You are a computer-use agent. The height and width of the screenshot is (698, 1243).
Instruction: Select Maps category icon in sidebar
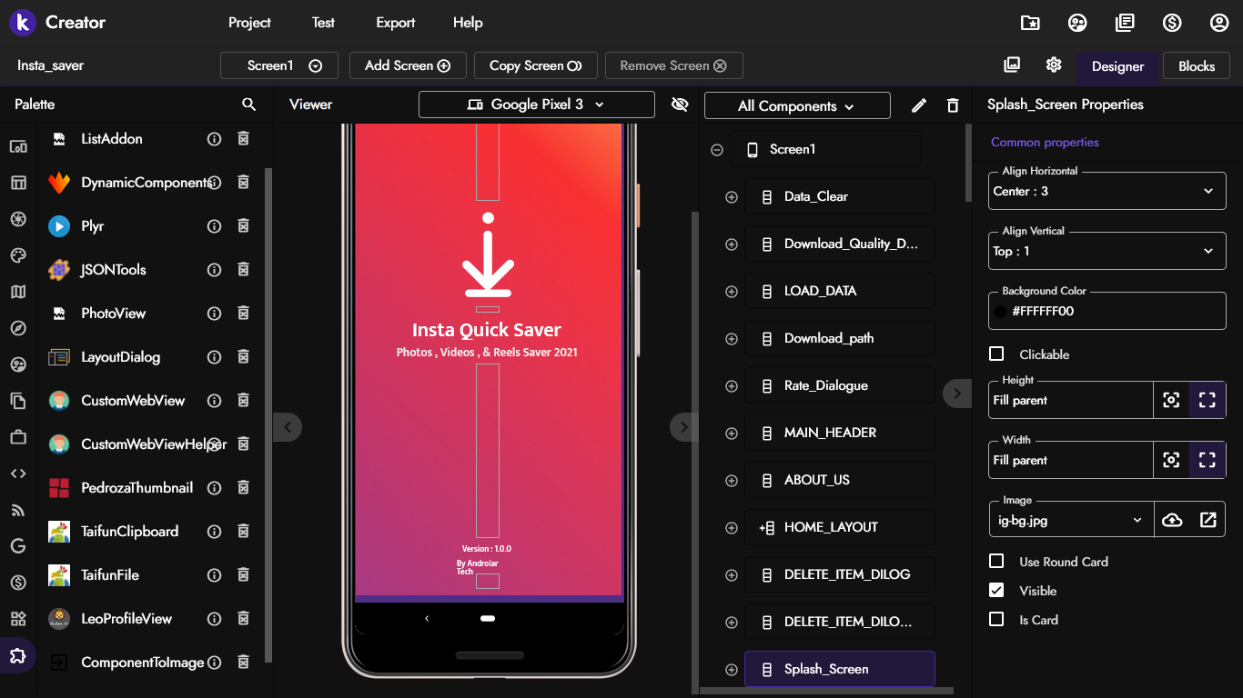click(18, 292)
